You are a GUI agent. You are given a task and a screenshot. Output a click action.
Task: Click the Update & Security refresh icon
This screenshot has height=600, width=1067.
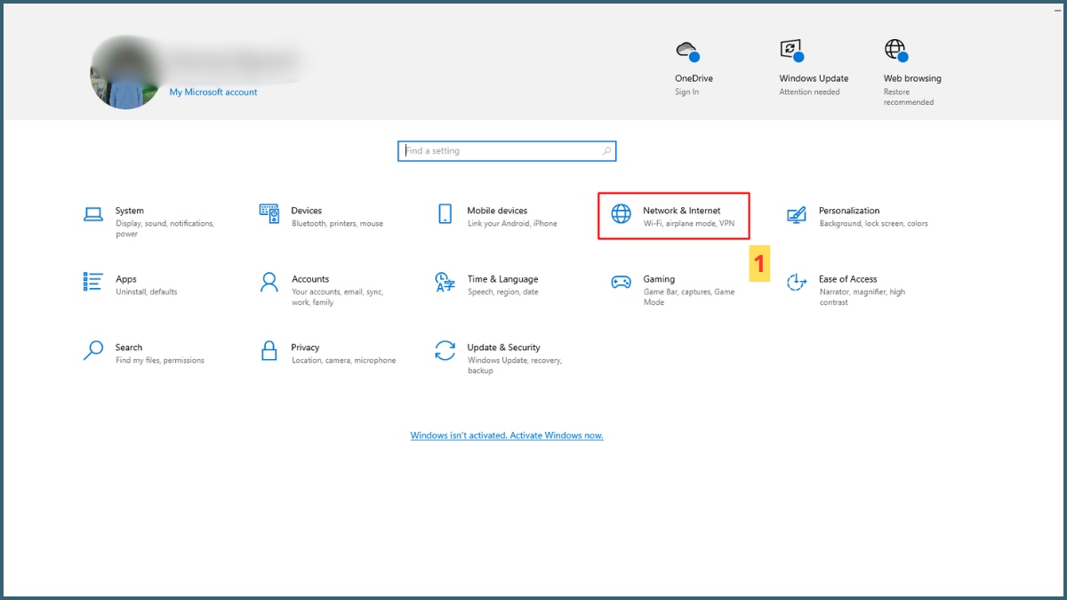[x=445, y=350]
